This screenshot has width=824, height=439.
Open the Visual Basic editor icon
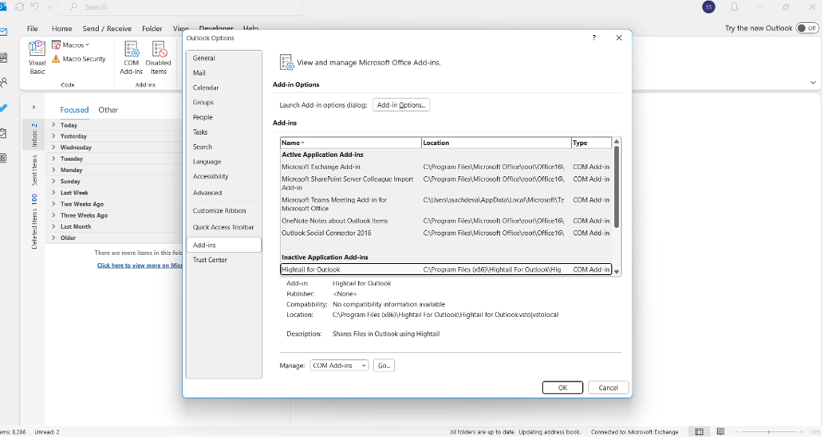click(x=37, y=48)
